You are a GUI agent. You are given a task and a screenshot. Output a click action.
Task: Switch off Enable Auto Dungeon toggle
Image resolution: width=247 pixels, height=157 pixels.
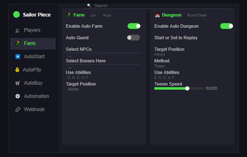(x=226, y=26)
